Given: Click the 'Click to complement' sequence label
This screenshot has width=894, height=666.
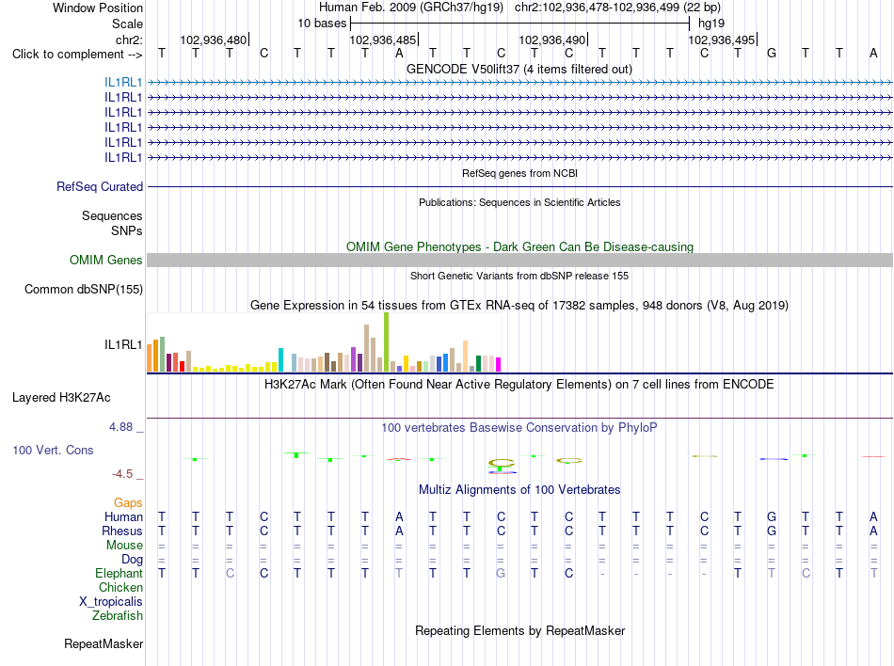Looking at the screenshot, I should (77, 55).
